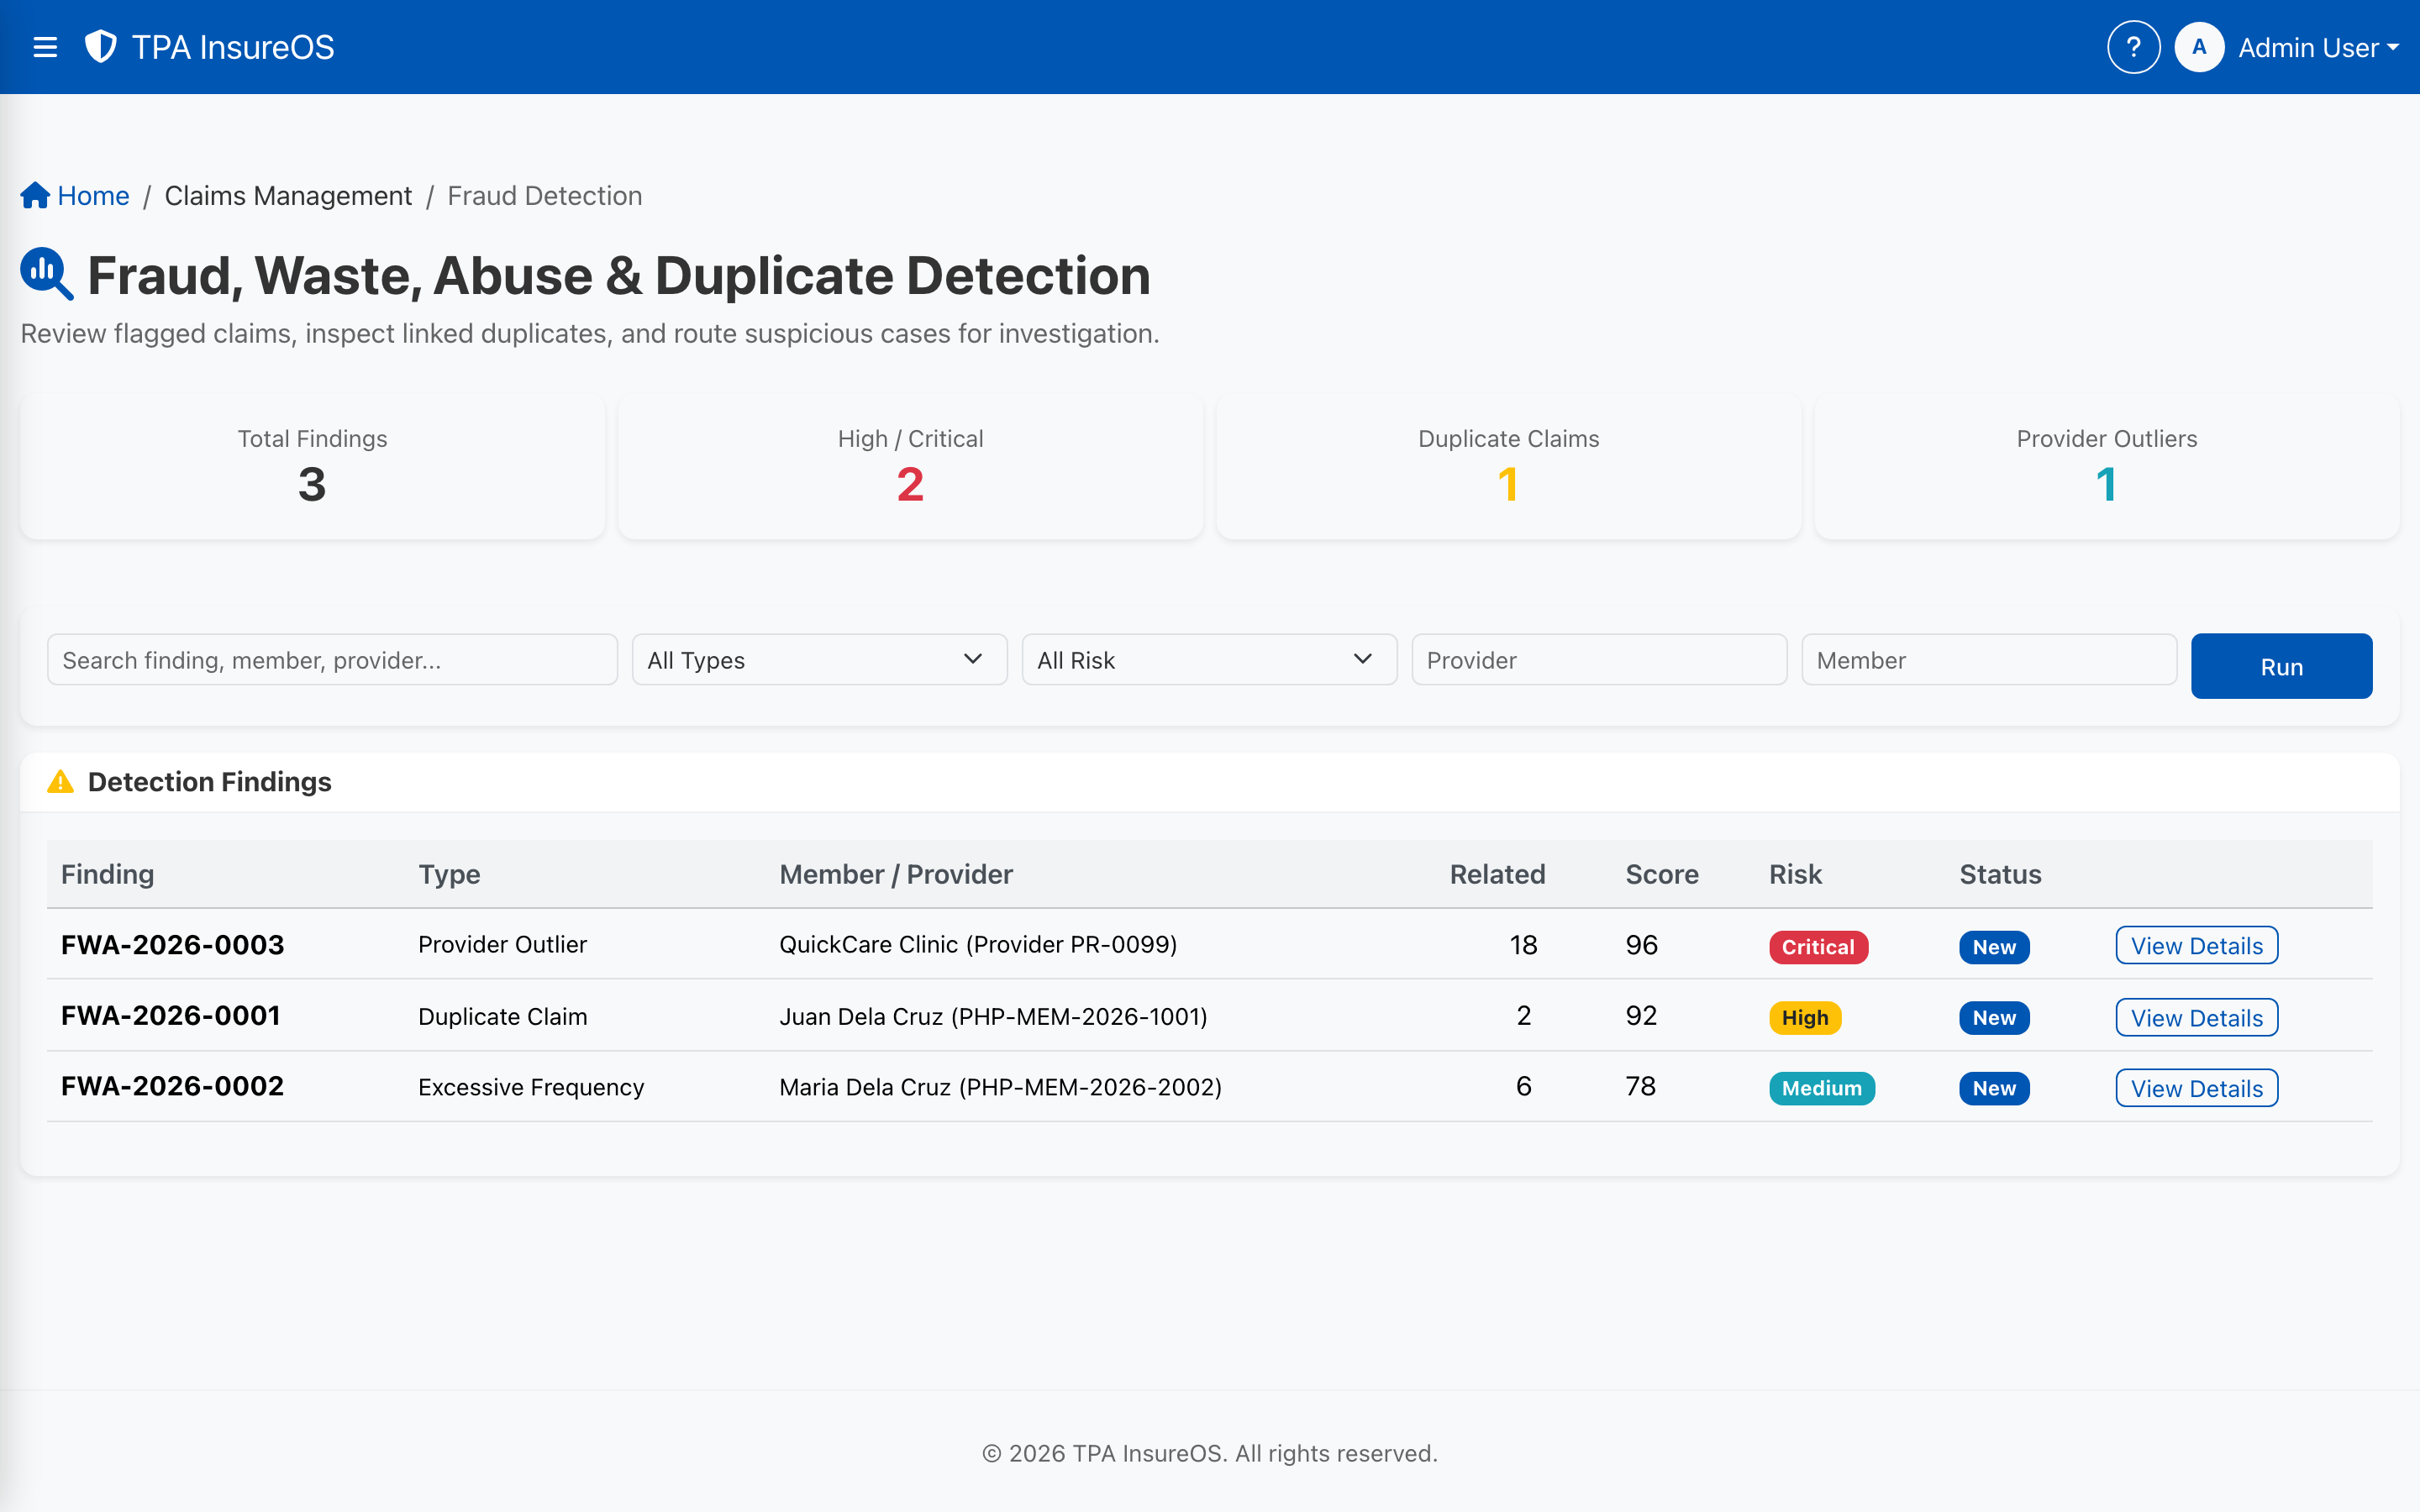Click the Risk column header
Image resolution: width=2420 pixels, height=1512 pixels.
point(1795,874)
